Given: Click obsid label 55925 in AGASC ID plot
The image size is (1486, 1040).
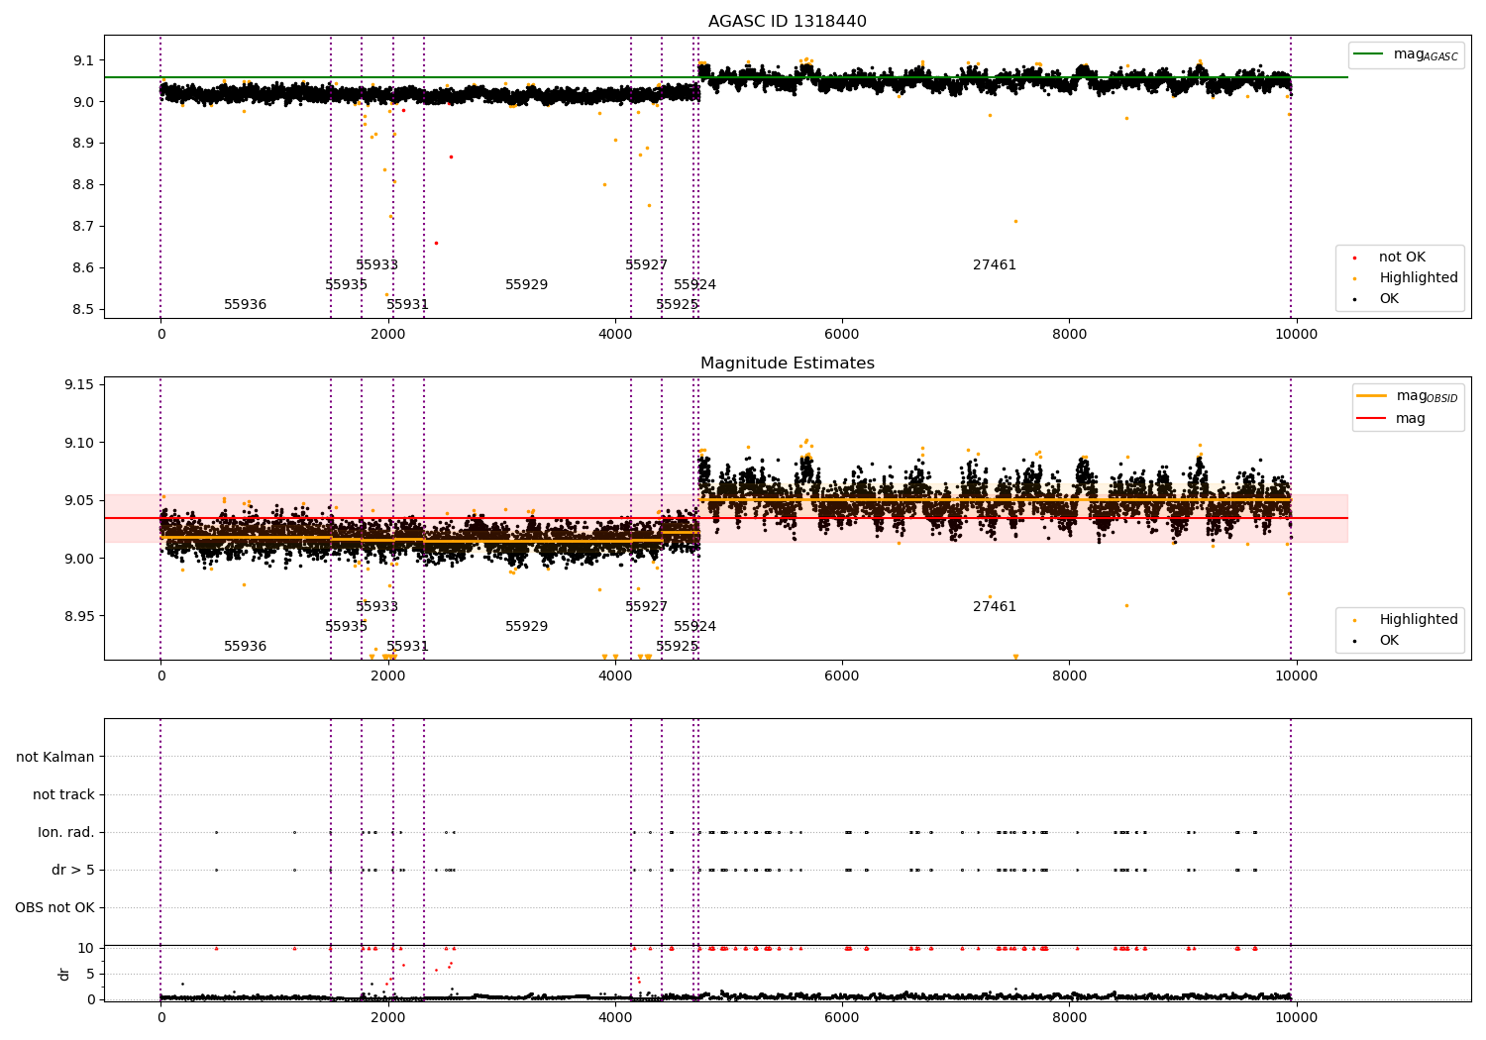Looking at the screenshot, I should coord(677,305).
